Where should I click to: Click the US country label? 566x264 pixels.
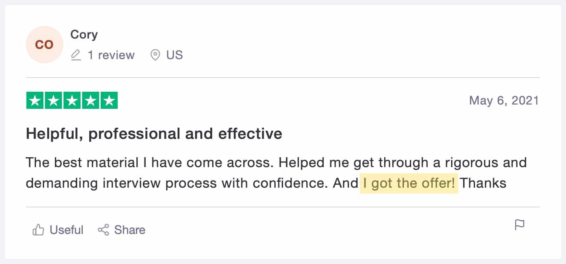(x=175, y=55)
